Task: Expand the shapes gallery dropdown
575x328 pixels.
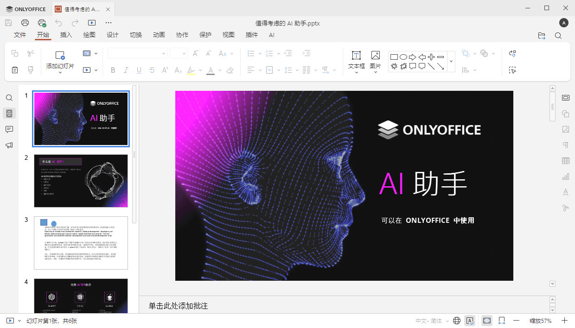Action: point(450,61)
